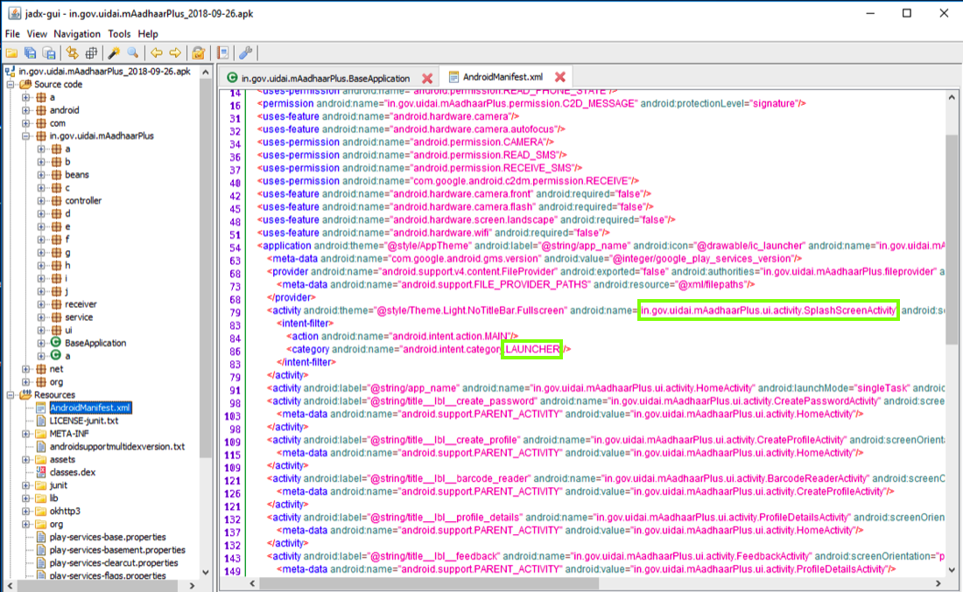Open the Navigation menu

[x=77, y=34]
